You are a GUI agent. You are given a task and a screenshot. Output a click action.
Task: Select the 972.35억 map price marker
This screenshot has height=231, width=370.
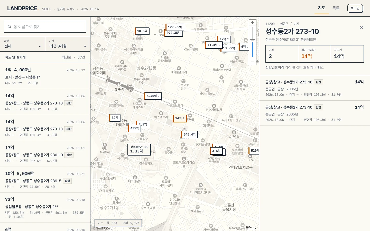(173, 33)
